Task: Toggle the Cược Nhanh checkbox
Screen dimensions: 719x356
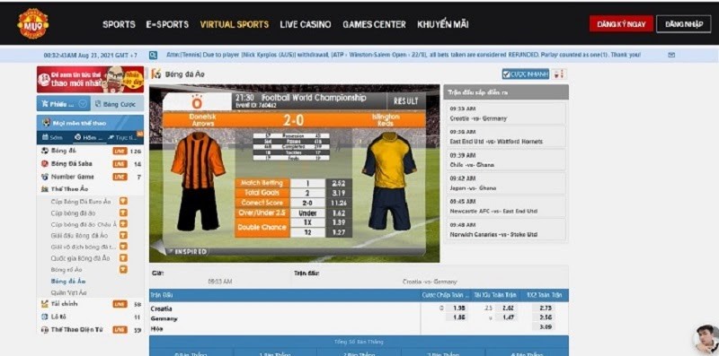Action: pos(506,74)
